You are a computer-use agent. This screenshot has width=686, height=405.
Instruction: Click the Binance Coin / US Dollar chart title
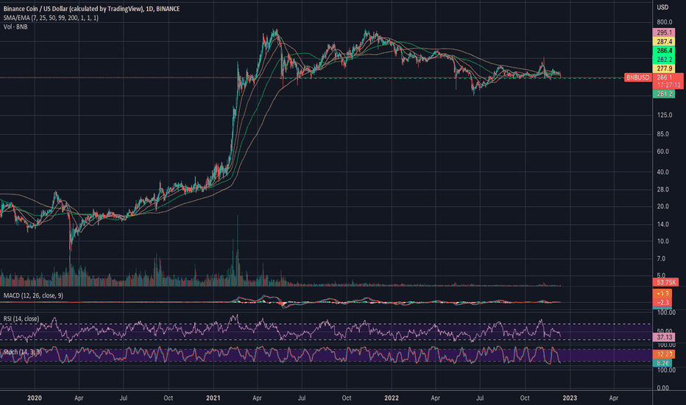tap(91, 9)
